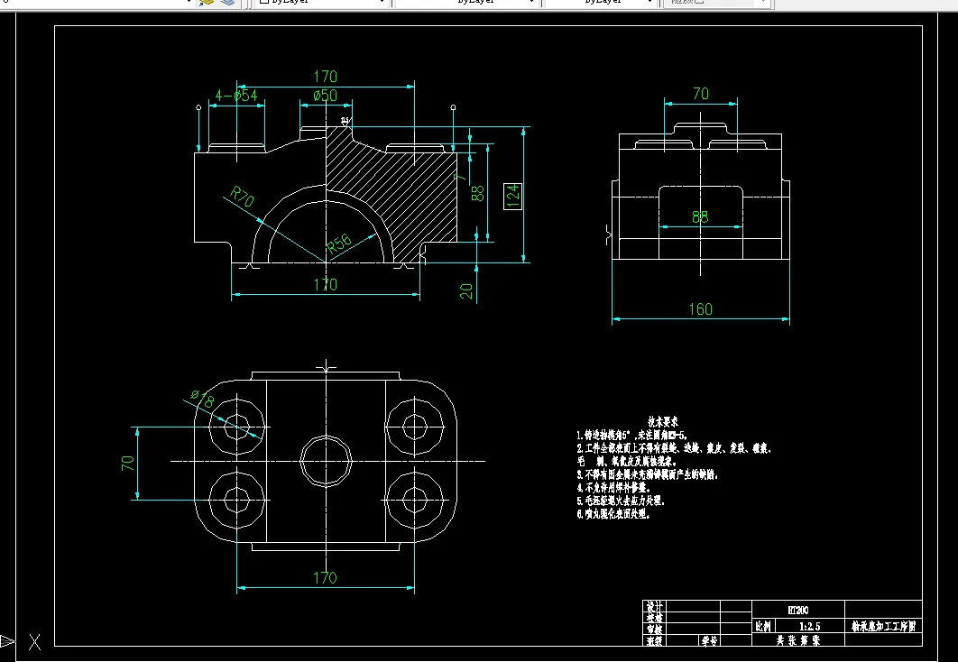Viewport: 958px width, 662px height.
Task: Select the 170 dimension above the front view
Action: (x=325, y=77)
